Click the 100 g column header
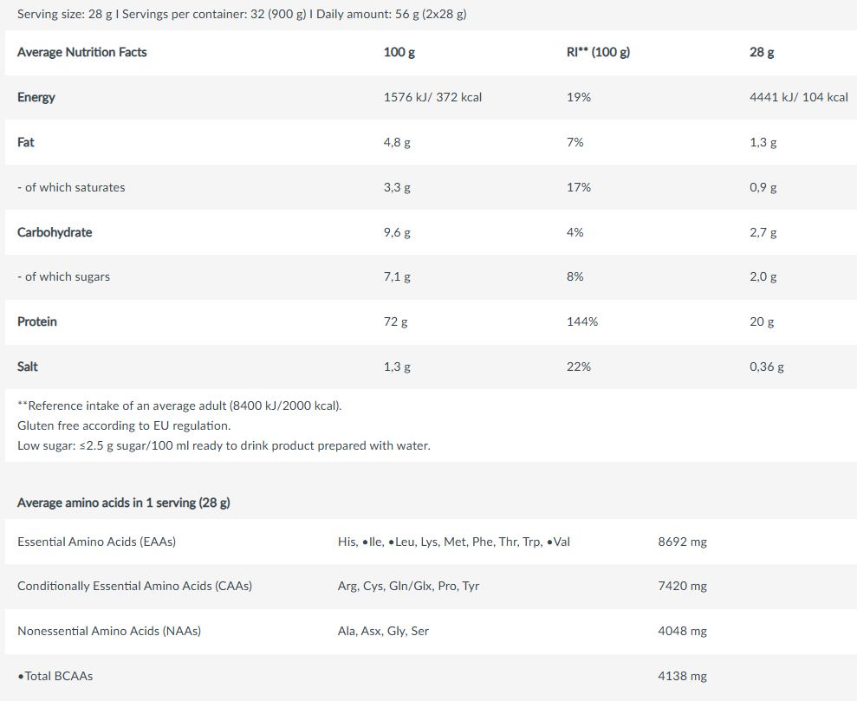 click(399, 53)
